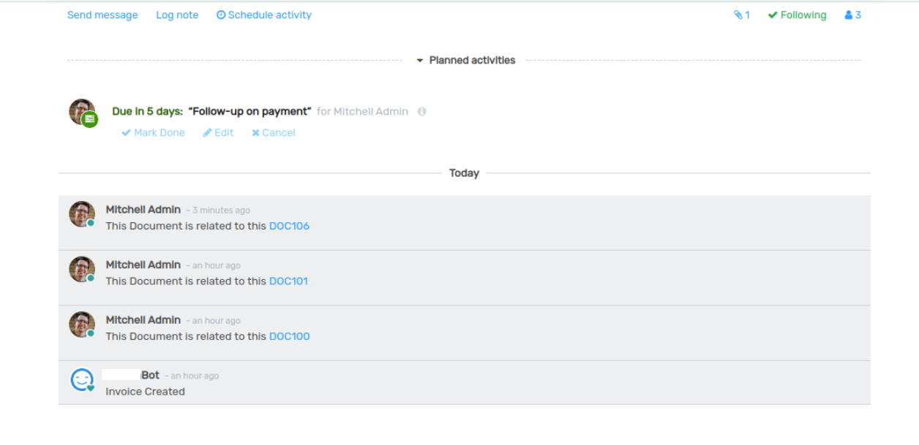
Task: Open the Send message composer
Action: [102, 15]
